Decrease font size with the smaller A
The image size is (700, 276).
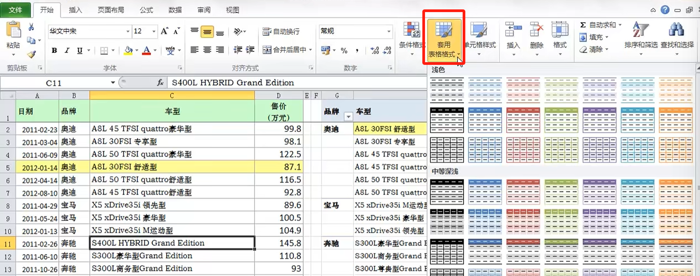(x=176, y=31)
